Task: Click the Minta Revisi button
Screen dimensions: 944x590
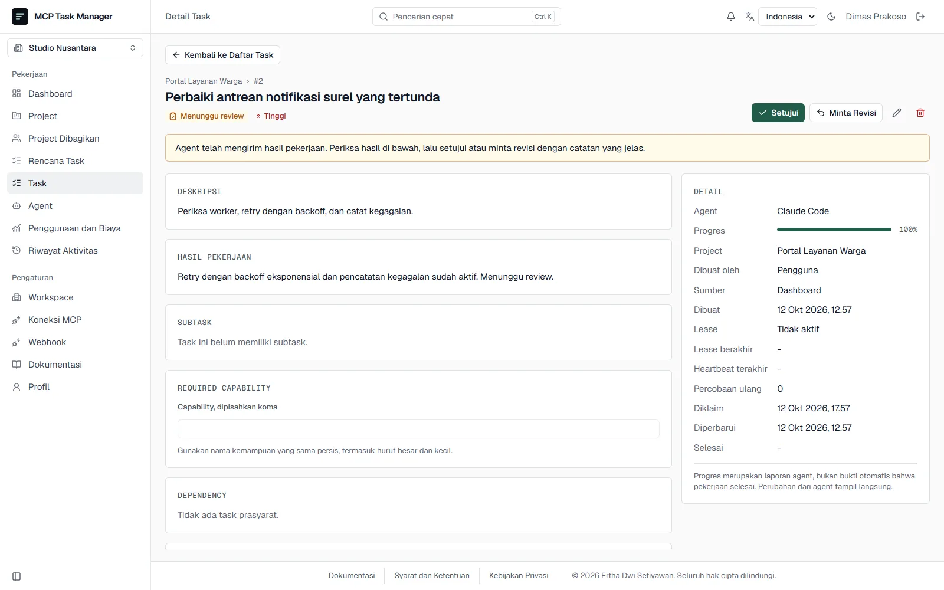Action: 846,113
